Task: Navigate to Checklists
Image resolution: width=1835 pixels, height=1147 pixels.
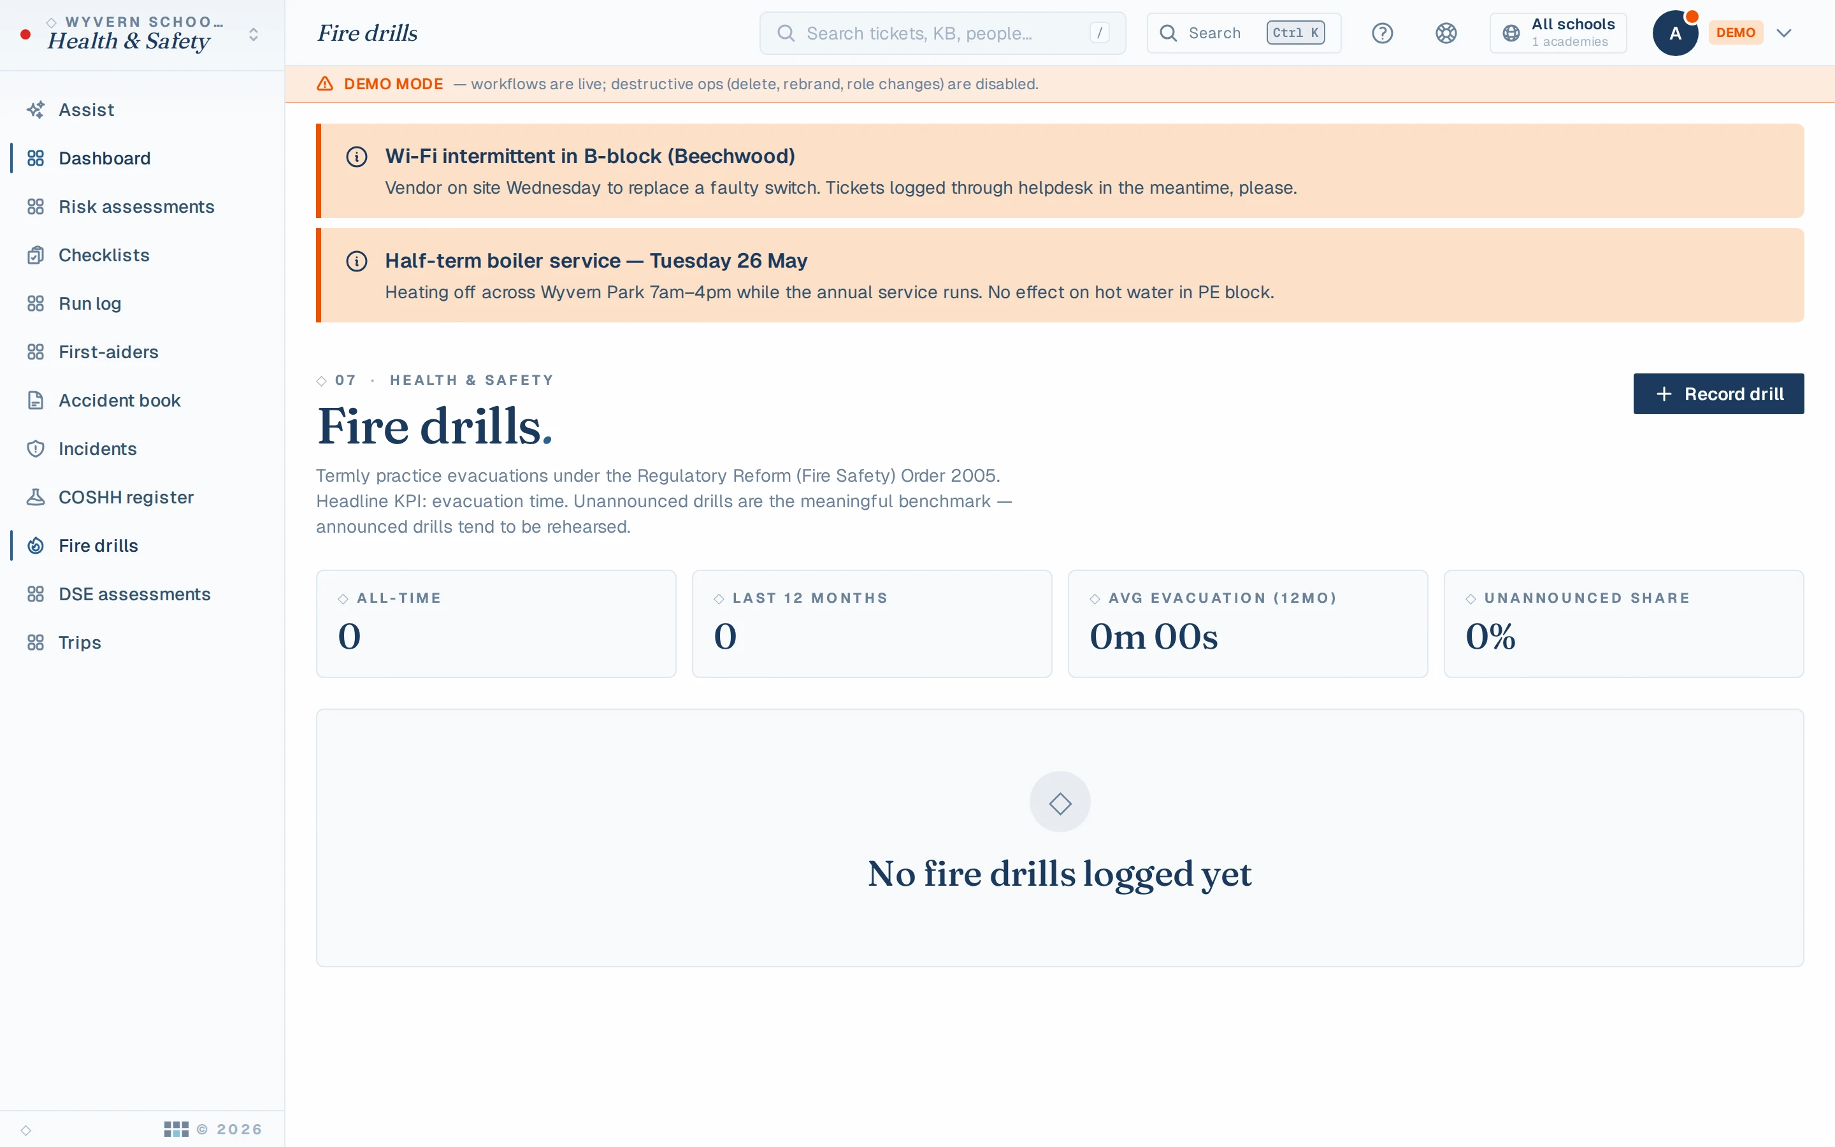Action: tap(142, 256)
